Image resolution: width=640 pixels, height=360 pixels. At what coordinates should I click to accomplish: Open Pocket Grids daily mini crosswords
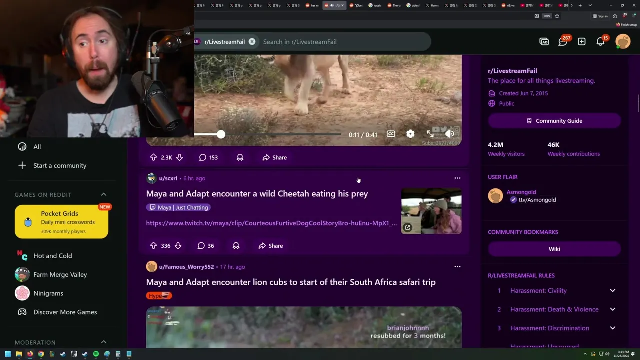61,221
